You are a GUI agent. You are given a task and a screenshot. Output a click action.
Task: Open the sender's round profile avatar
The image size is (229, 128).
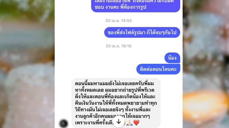[x=64, y=123]
